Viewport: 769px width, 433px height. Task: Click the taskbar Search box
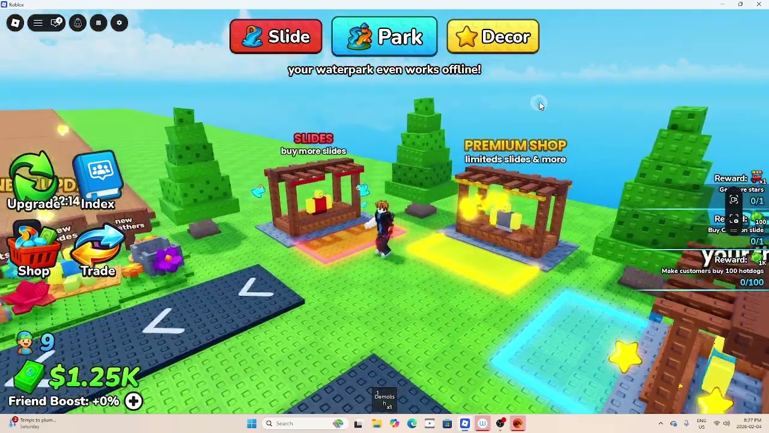(x=305, y=423)
